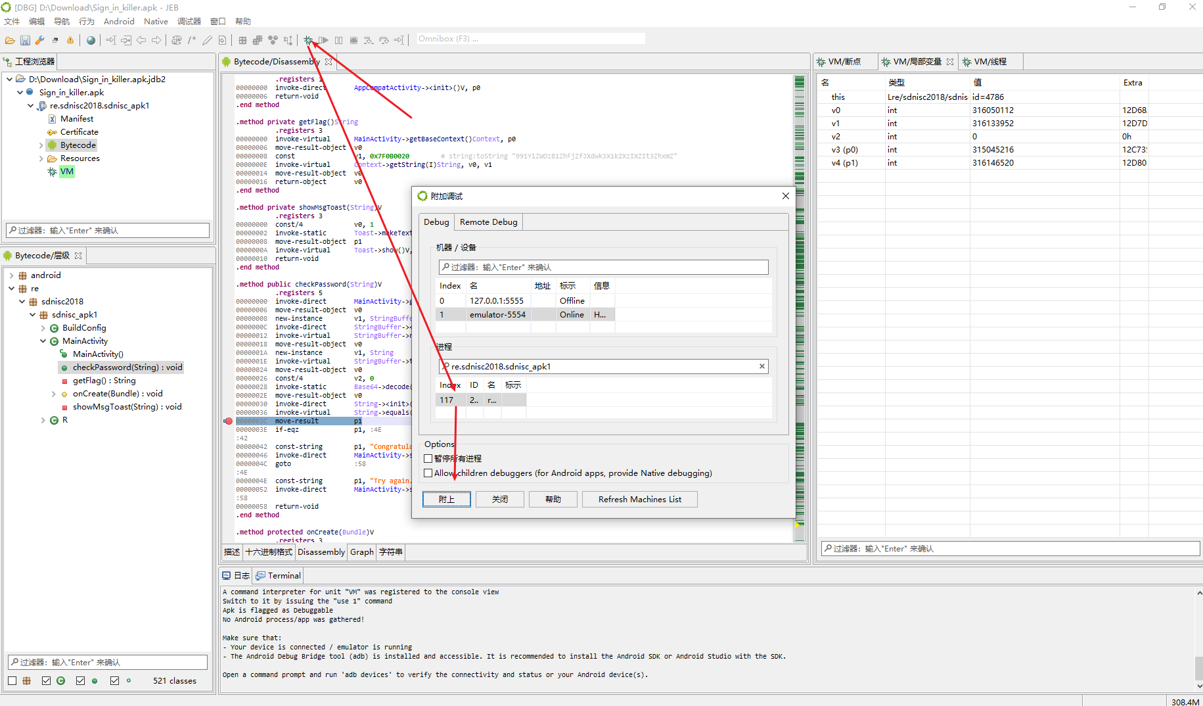The width and height of the screenshot is (1203, 706).
Task: Select the wrench options toolbar icon
Action: [x=39, y=40]
